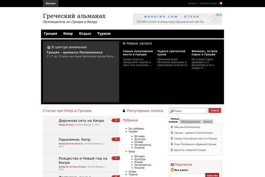Open Чудеса греческой кухни post
Image resolution: width=265 pixels, height=177 pixels.
click(171, 53)
